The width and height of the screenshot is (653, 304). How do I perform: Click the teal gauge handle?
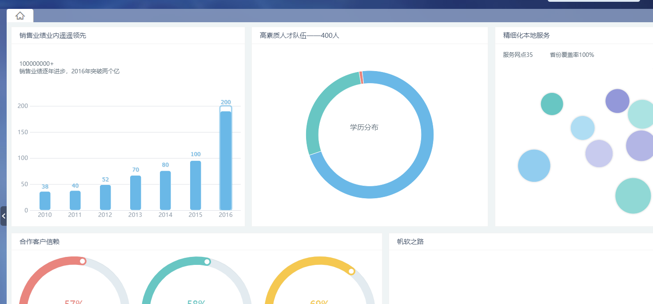pos(207,262)
